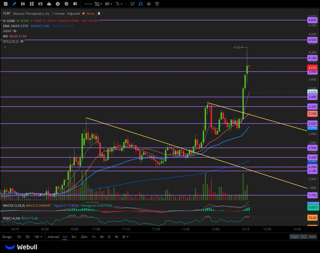Open the cloud icon in toolbar
320x253 pixels.
point(49,4)
